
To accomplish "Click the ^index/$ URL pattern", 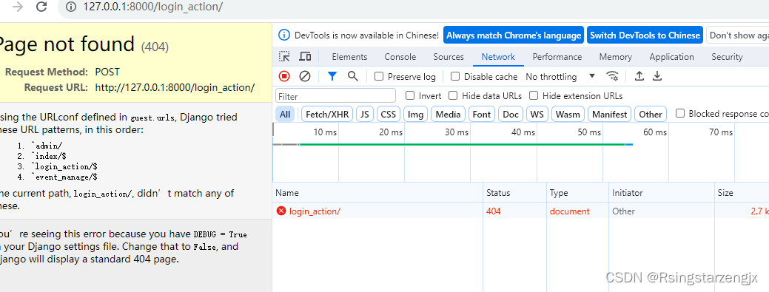I will (49, 156).
